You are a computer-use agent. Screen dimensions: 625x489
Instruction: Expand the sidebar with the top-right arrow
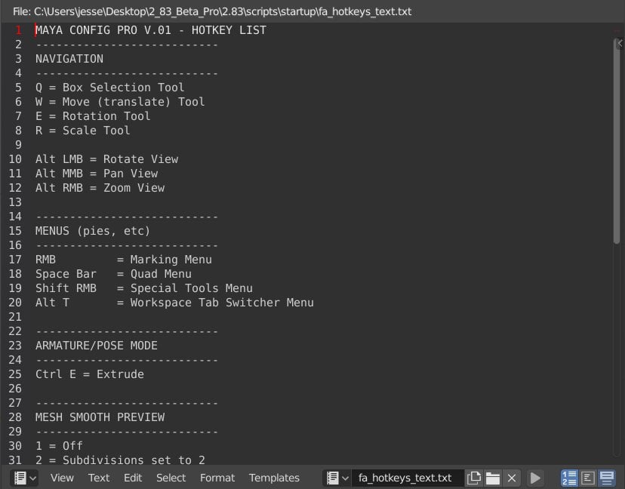click(x=620, y=43)
